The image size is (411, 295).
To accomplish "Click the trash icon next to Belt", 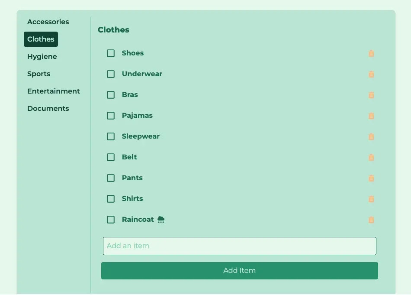I will coord(371,158).
